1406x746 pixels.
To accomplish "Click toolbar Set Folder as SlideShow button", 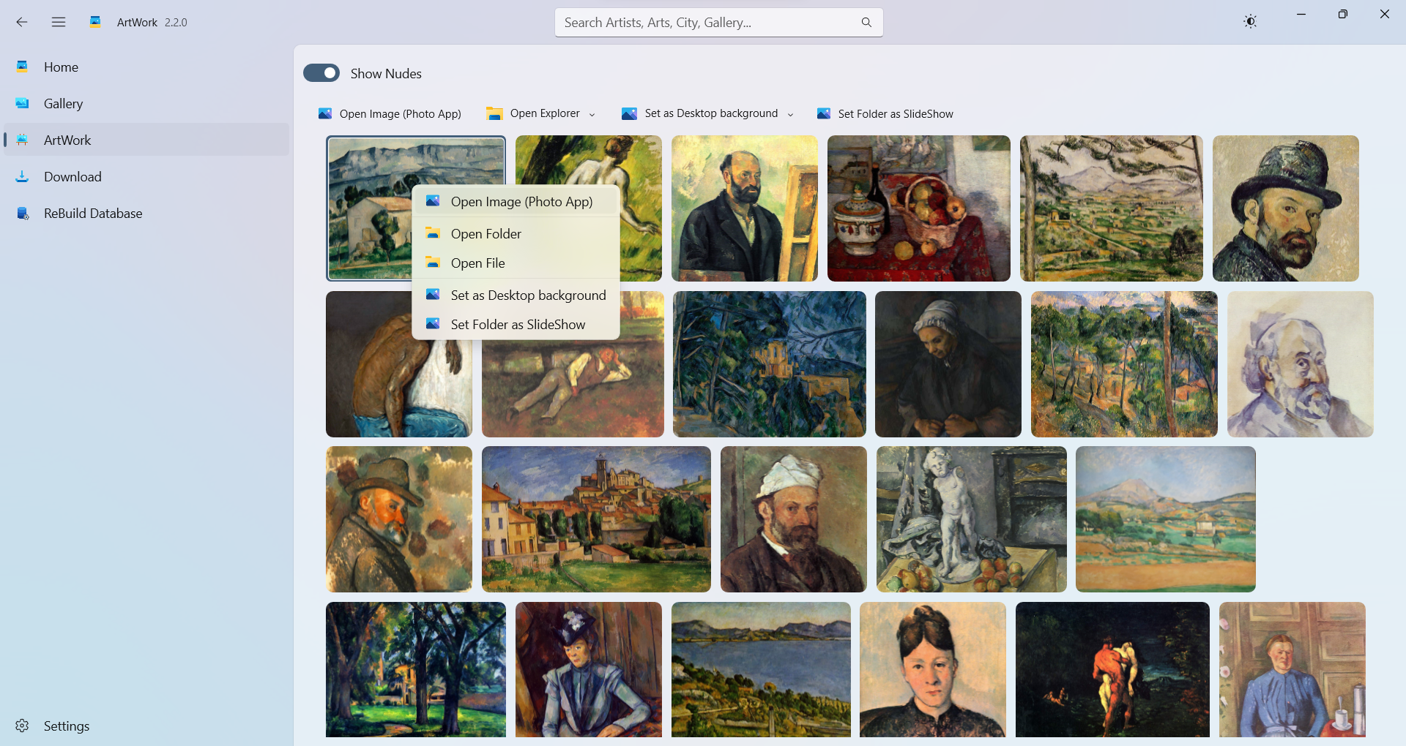I will pos(885,113).
